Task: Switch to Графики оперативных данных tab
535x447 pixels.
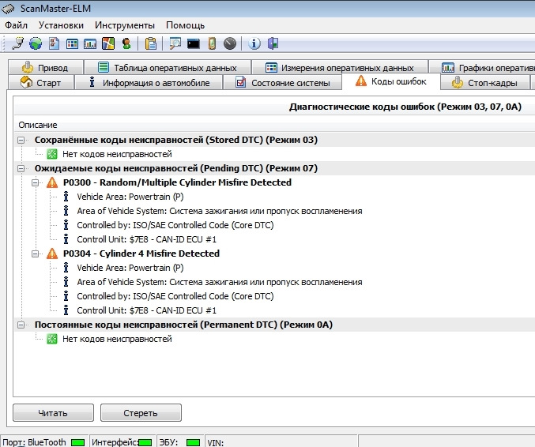Action: pyautogui.click(x=482, y=67)
